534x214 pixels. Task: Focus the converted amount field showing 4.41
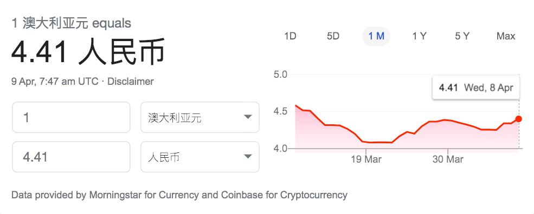(x=71, y=157)
